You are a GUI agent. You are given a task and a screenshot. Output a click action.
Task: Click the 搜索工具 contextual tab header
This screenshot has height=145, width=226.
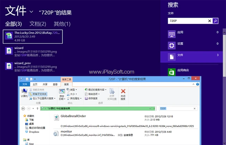[x=67, y=79]
